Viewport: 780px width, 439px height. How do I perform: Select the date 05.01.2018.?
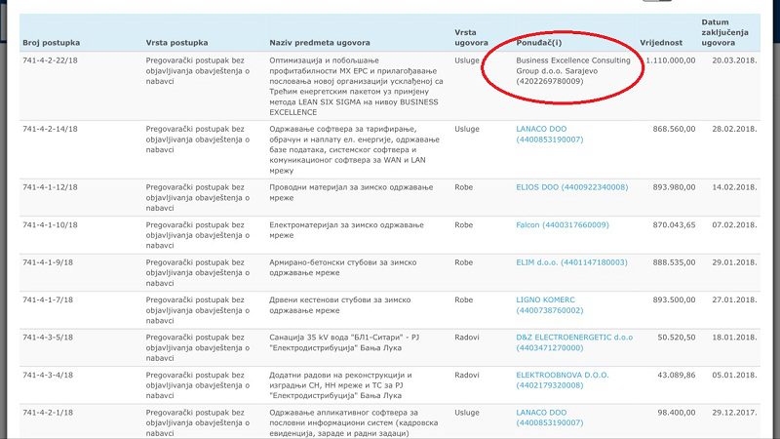[734, 375]
